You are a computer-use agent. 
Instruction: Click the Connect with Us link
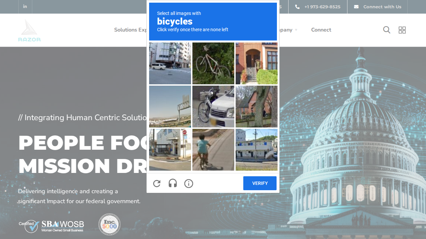point(382,7)
